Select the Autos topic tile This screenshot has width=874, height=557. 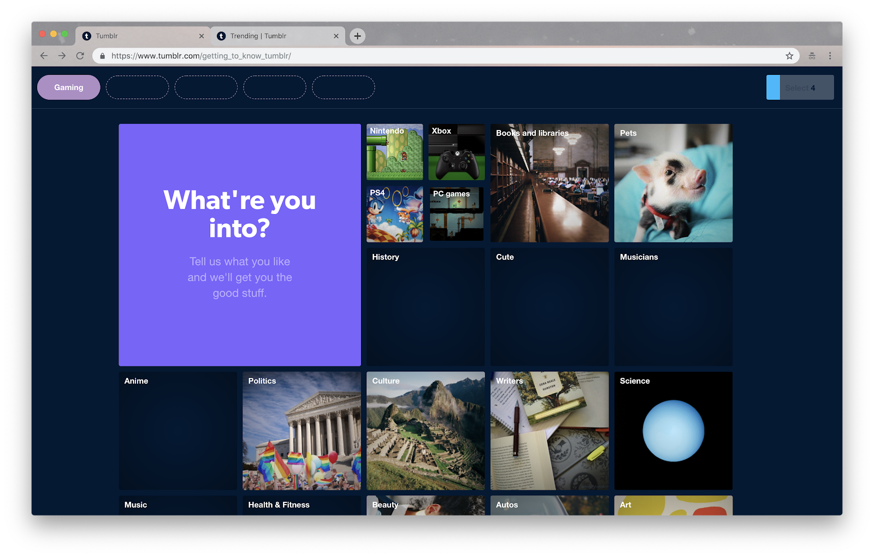(x=550, y=505)
